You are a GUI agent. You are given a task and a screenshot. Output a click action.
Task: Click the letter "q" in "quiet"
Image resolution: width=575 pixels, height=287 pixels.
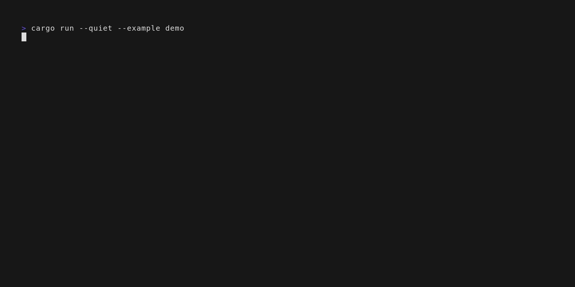(91, 29)
